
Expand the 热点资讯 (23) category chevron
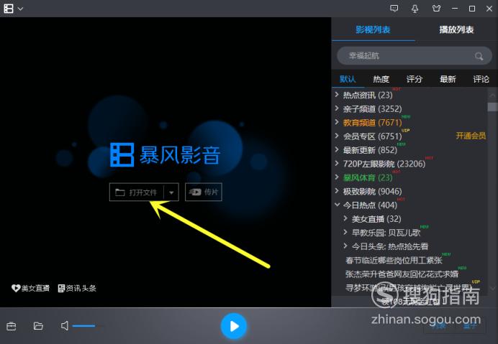tap(337, 95)
